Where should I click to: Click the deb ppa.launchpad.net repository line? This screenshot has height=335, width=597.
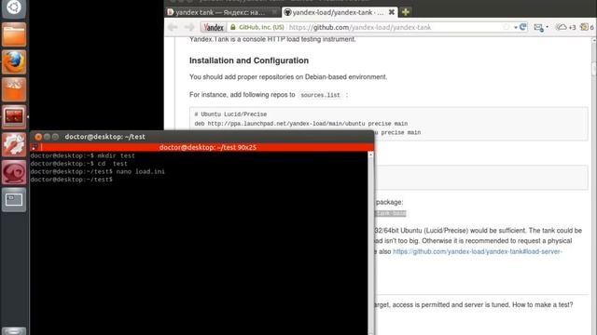(x=300, y=124)
